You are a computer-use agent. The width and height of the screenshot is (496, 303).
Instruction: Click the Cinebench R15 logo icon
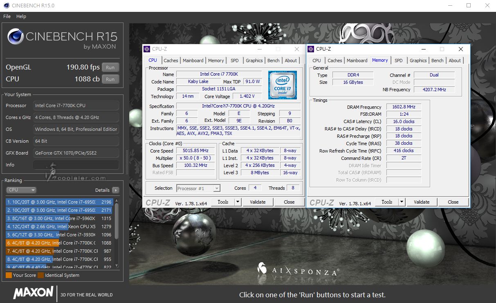pos(16,37)
